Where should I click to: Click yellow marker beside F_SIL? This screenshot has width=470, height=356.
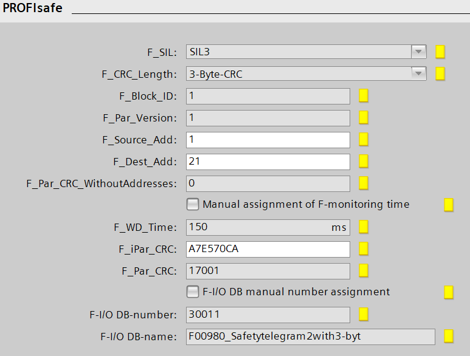coord(440,52)
